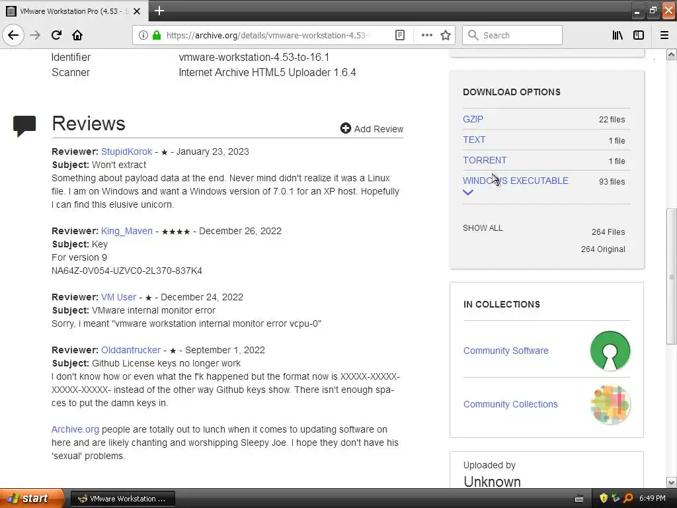
Task: Click the '264 Files' total text
Action: [608, 232]
